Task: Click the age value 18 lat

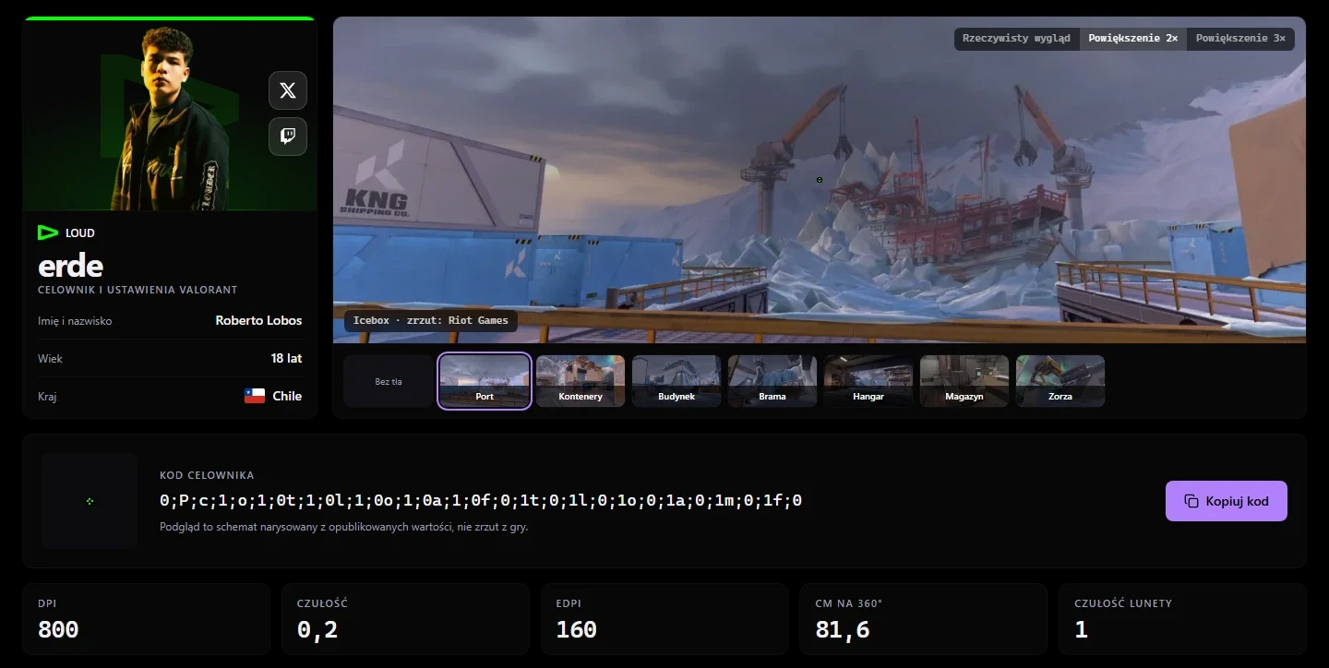Action: coord(287,358)
